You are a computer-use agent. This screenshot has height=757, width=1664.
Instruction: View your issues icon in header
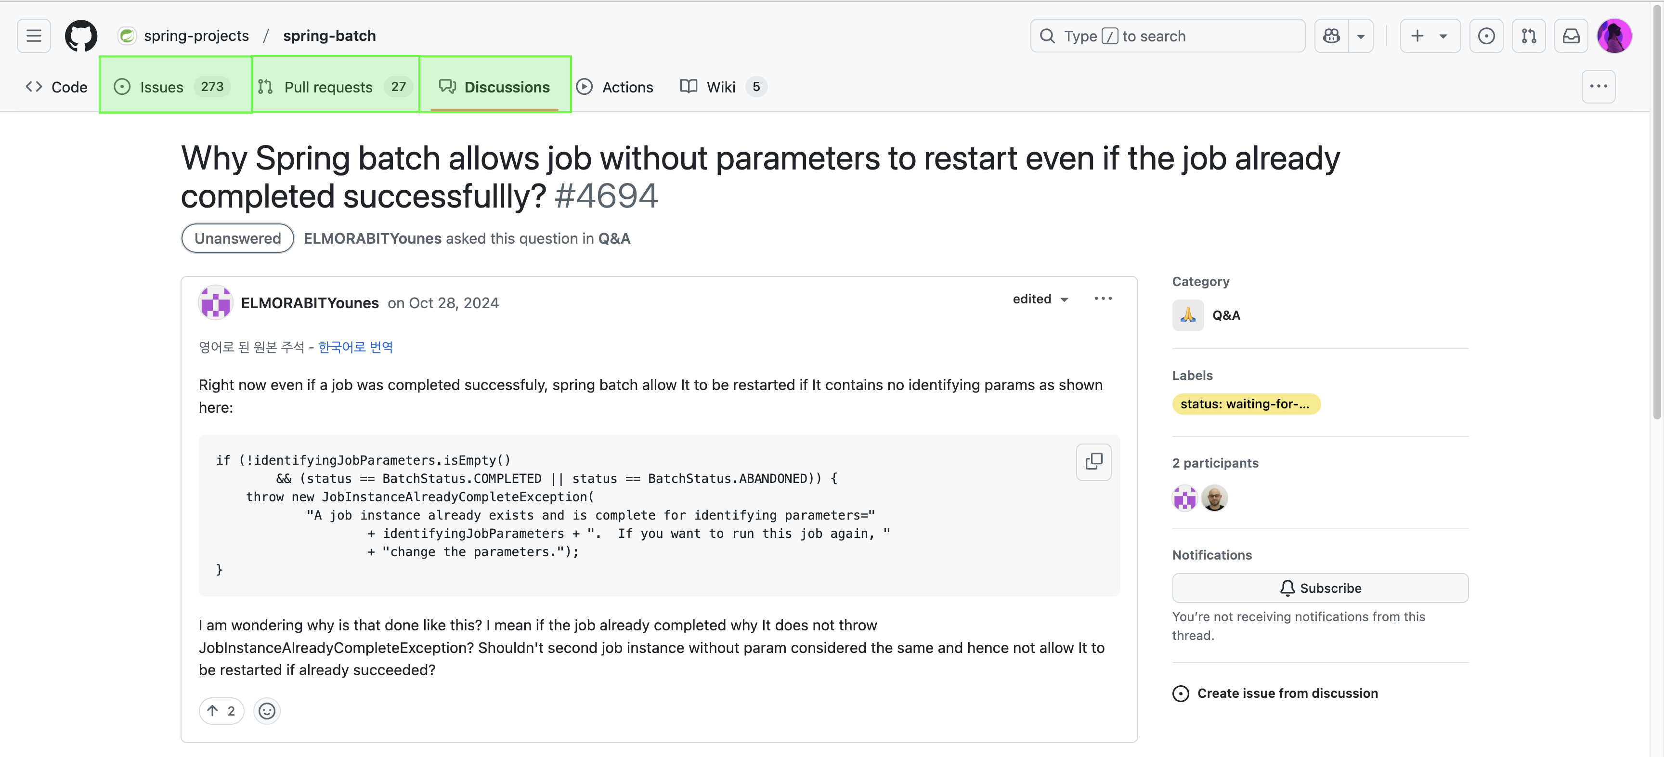1486,36
